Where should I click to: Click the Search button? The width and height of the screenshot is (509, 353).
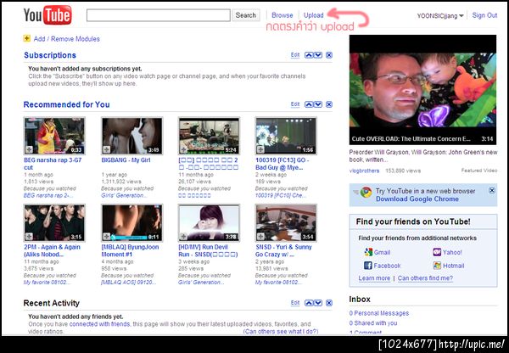(246, 15)
